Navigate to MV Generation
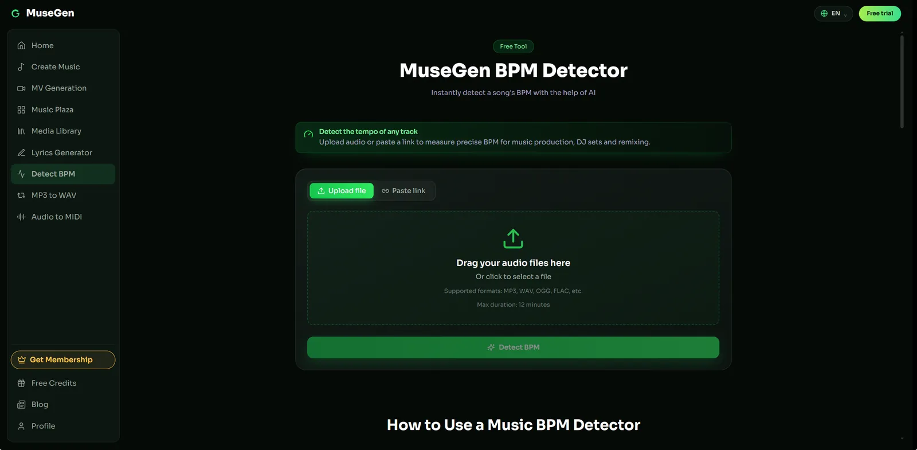The image size is (917, 450). click(x=63, y=88)
